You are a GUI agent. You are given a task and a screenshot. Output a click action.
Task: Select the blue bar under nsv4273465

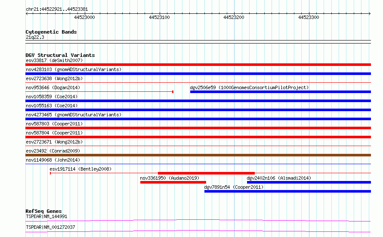(198, 119)
